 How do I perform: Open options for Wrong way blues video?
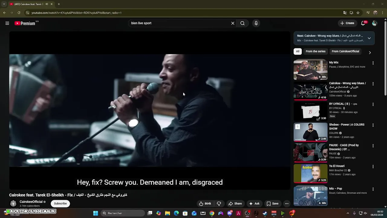[373, 84]
